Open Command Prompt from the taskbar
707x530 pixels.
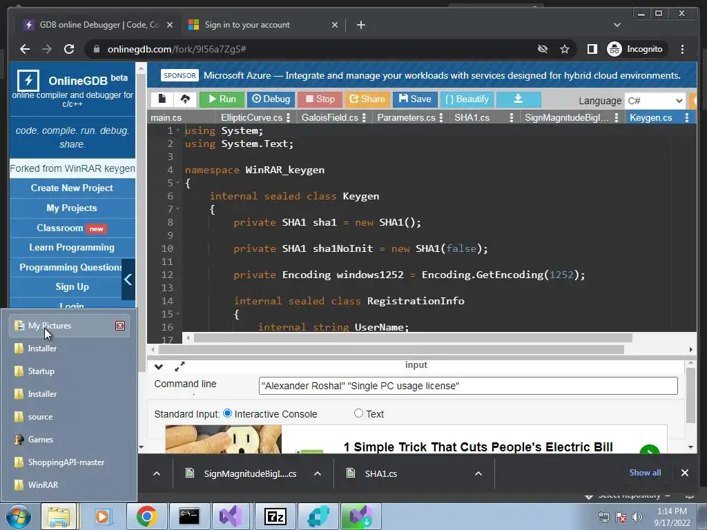[189, 516]
